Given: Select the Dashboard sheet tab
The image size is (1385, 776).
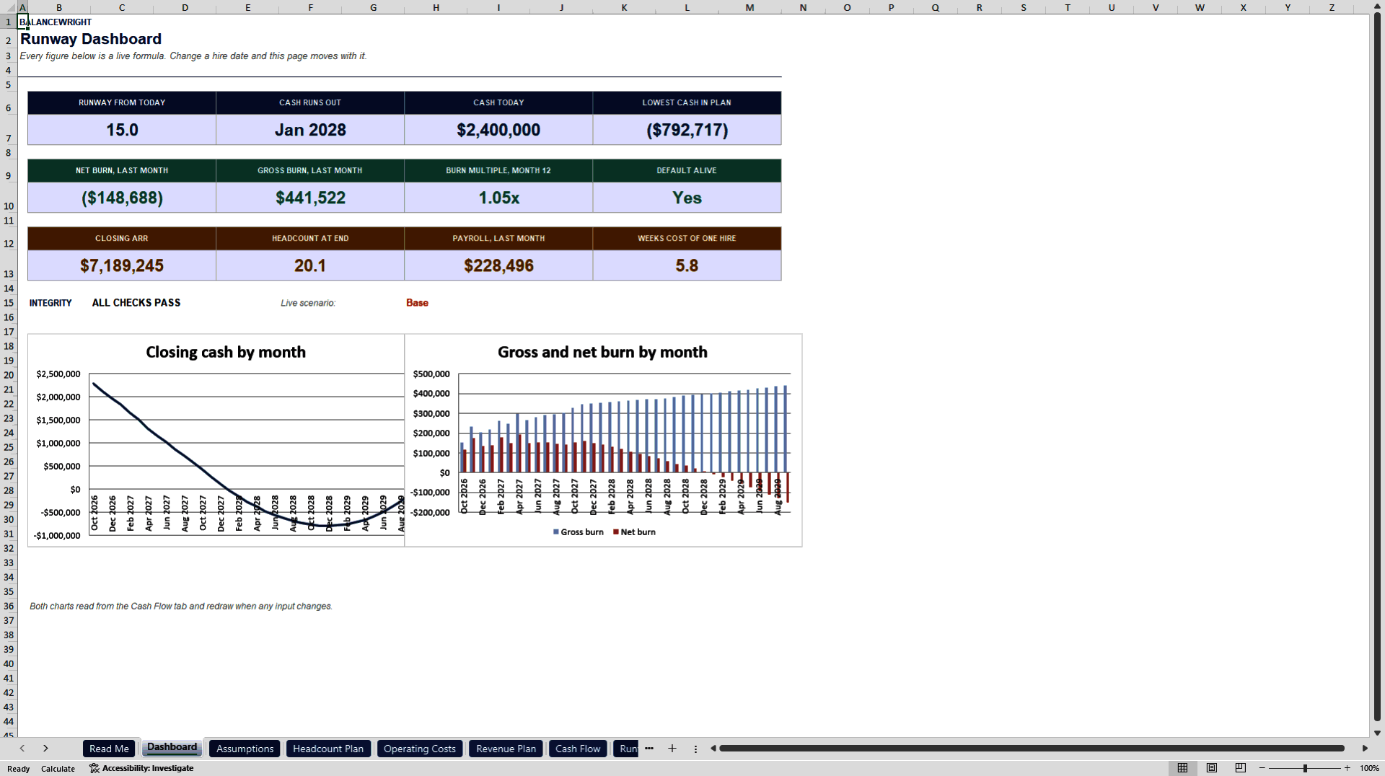Looking at the screenshot, I should [172, 748].
